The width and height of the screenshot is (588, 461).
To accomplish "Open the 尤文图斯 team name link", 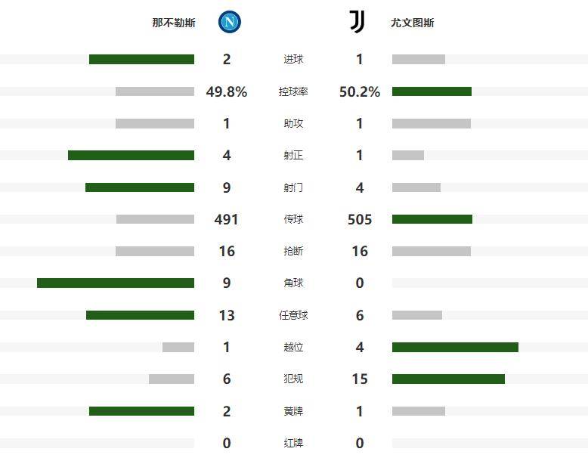I will tap(413, 23).
